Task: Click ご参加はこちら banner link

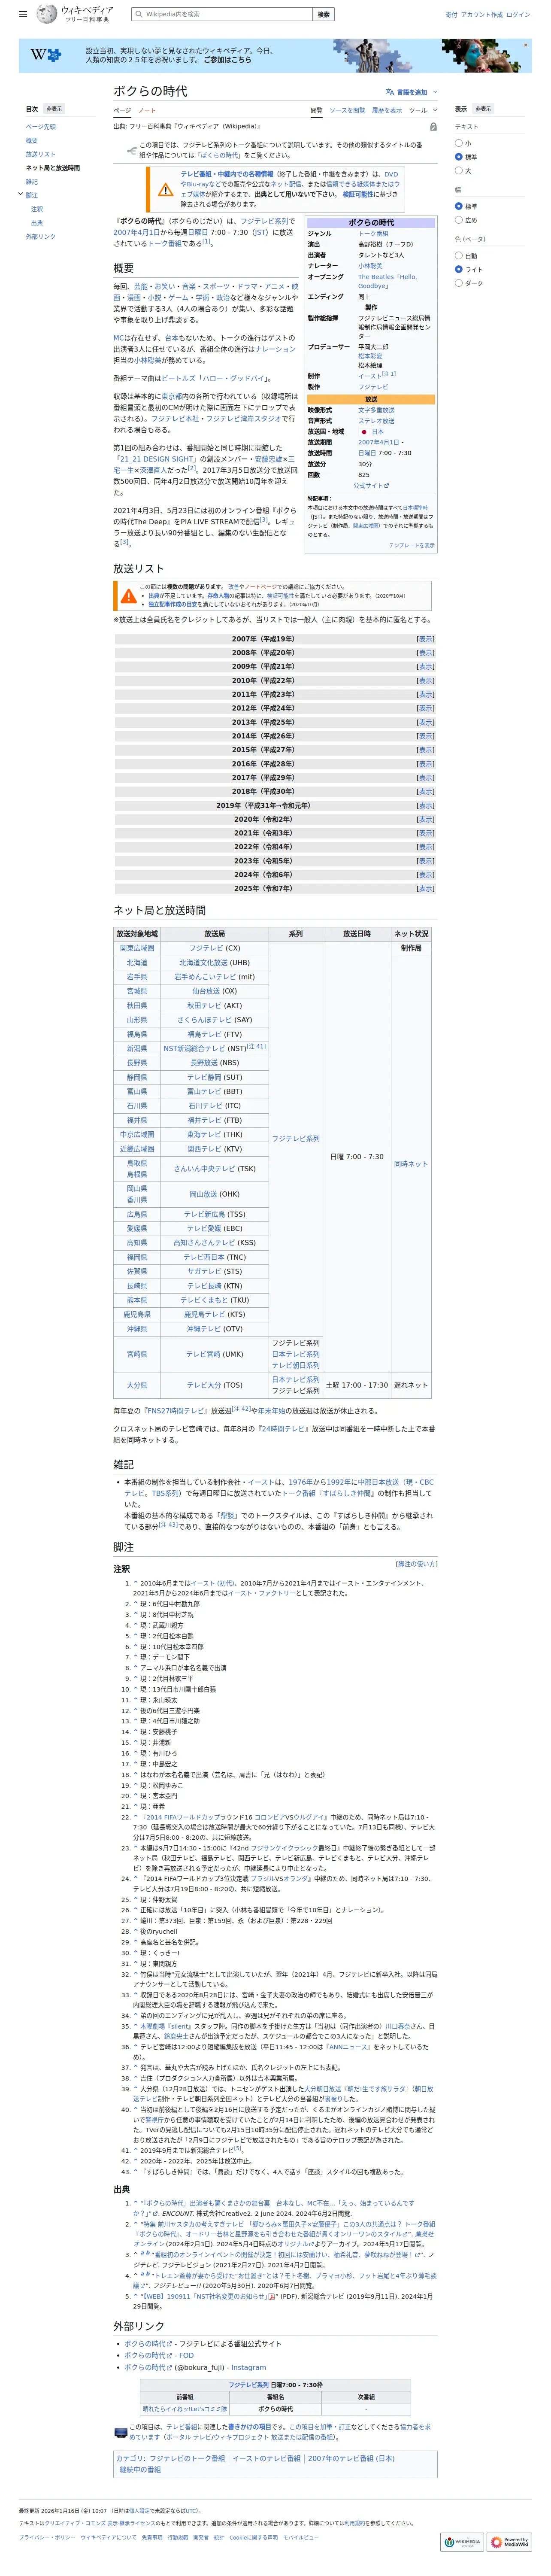Action: pyautogui.click(x=227, y=60)
